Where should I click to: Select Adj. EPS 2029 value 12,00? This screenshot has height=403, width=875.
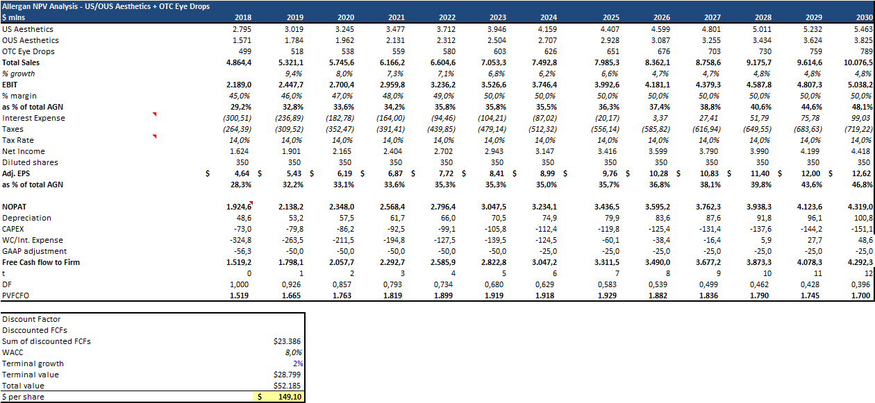812,173
